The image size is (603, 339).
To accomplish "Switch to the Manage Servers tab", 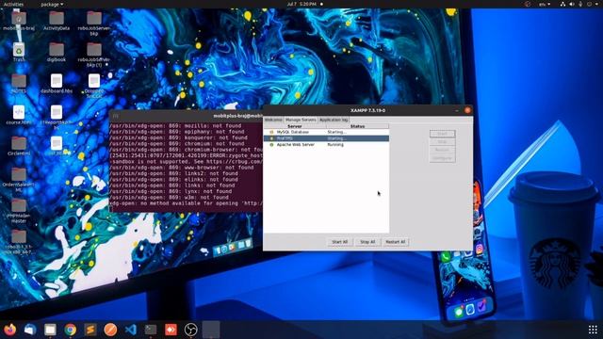I will click(301, 120).
